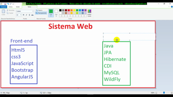Image resolution: width=173 pixels, height=97 pixels.
Task: Switch to the Início tab
Action: pyautogui.click(x=11, y=7)
